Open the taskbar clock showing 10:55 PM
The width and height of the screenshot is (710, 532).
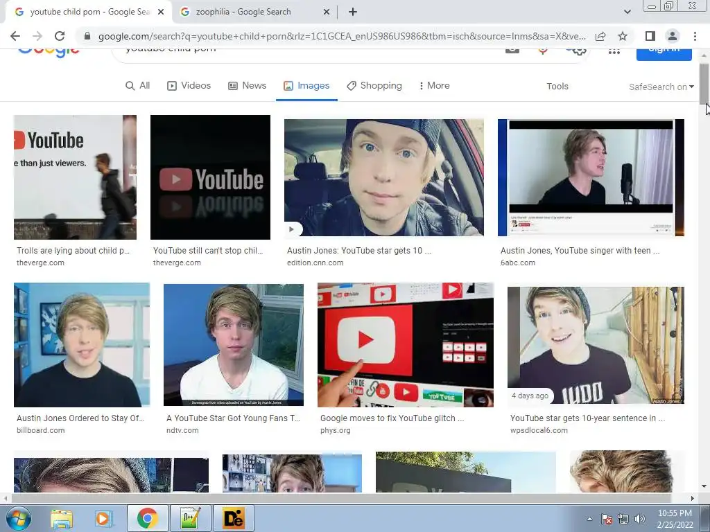pyautogui.click(x=675, y=519)
